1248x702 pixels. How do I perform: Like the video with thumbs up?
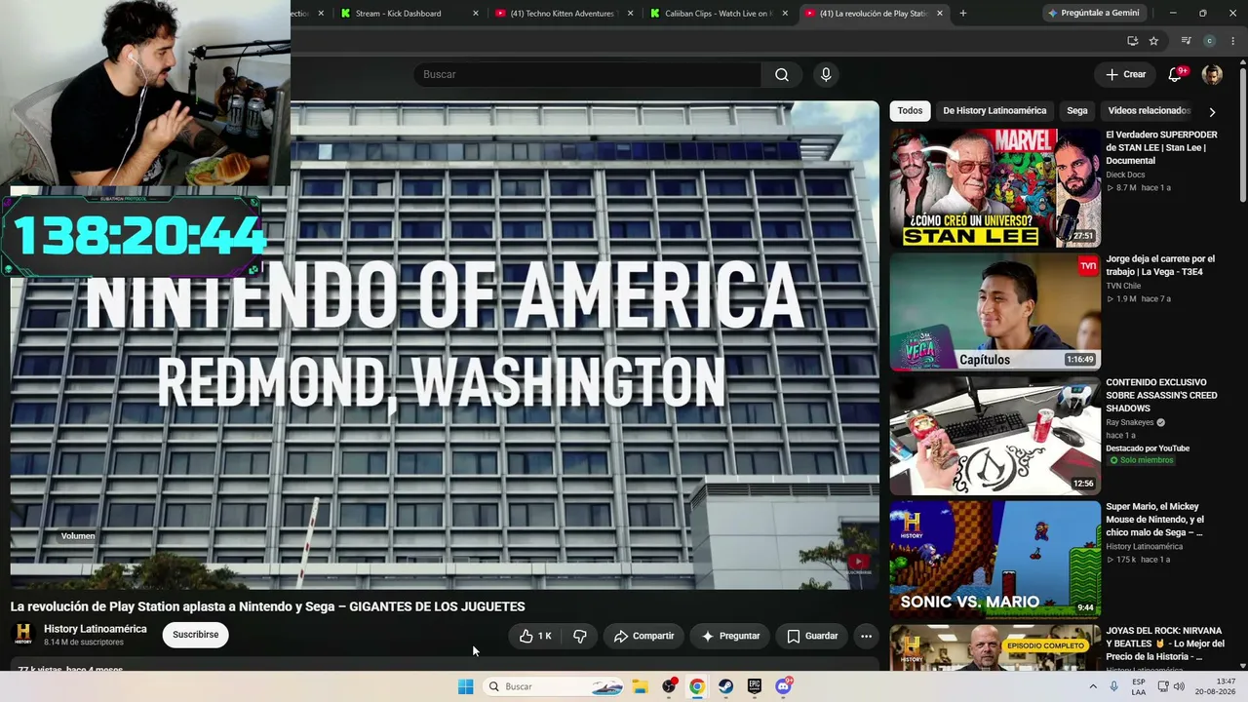[x=535, y=636]
